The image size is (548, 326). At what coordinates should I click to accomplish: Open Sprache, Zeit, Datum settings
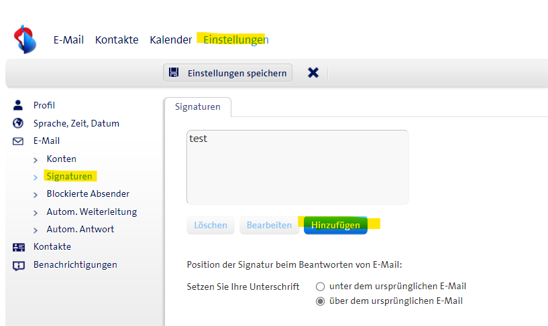76,123
